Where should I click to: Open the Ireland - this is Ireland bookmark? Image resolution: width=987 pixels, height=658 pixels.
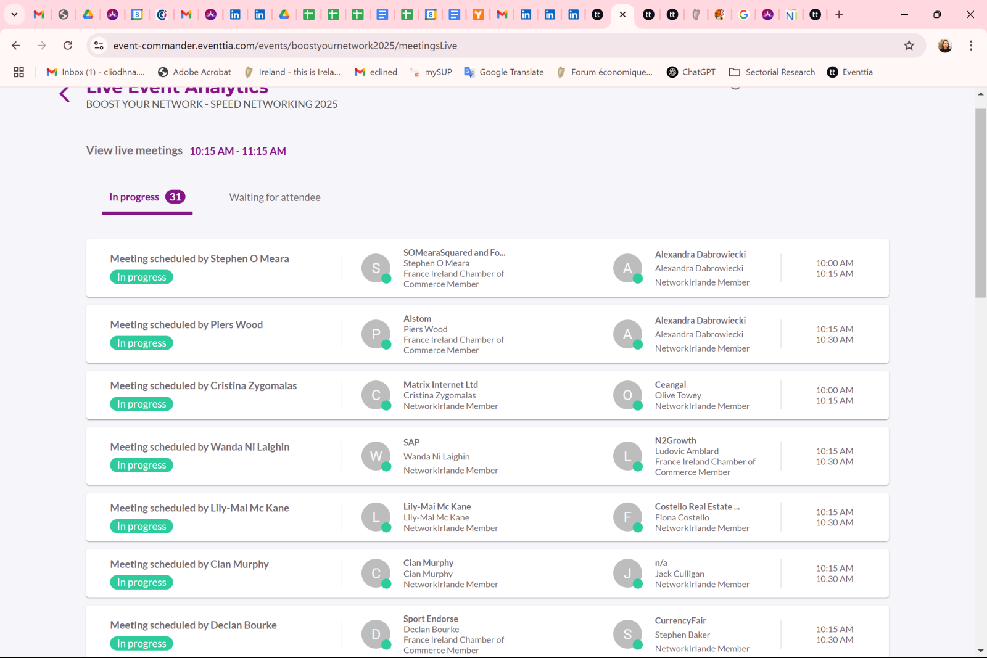pos(292,72)
